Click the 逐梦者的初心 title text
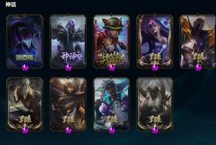 pos(112,58)
